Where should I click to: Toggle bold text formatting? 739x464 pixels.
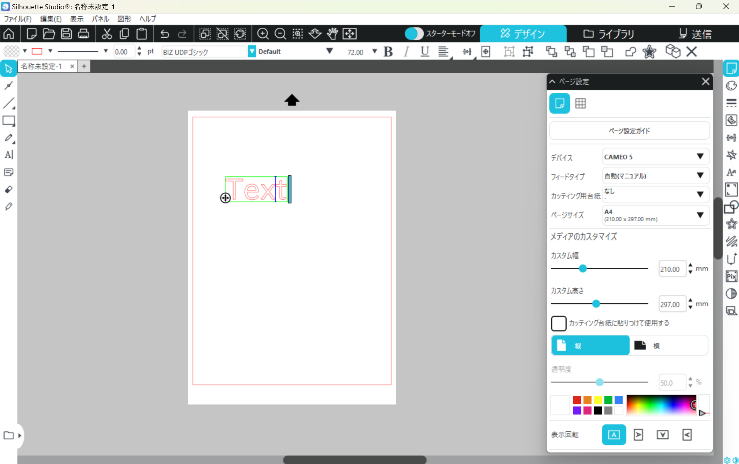[388, 52]
